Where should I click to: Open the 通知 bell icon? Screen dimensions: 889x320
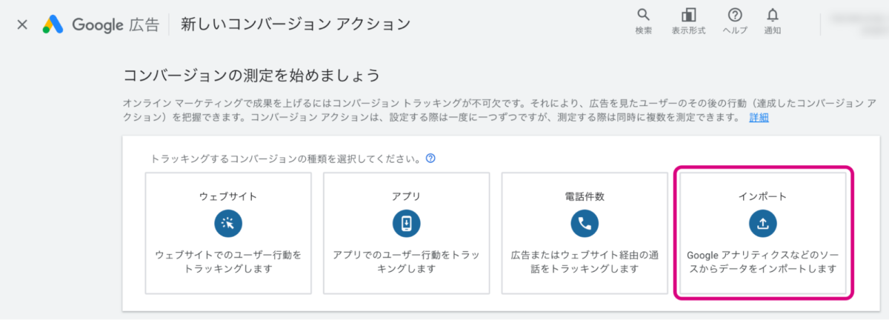(773, 15)
